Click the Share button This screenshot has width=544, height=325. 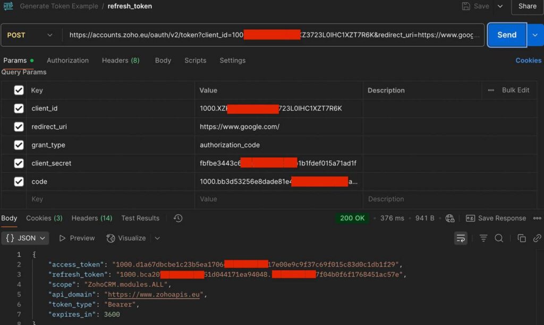pyautogui.click(x=527, y=6)
